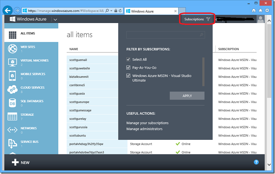
Task: Select the scottguwebsite row
Action: tap(92, 68)
